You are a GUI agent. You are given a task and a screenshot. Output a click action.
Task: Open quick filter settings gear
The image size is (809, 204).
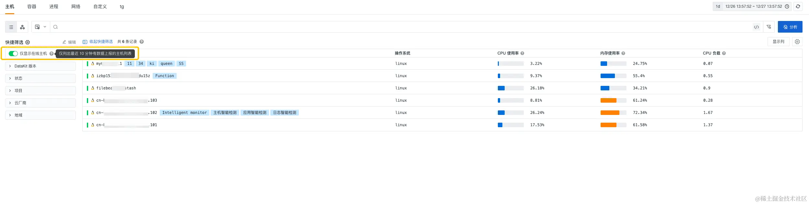[x=28, y=42]
